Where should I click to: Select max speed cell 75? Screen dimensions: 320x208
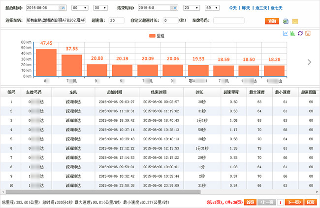click(259, 148)
